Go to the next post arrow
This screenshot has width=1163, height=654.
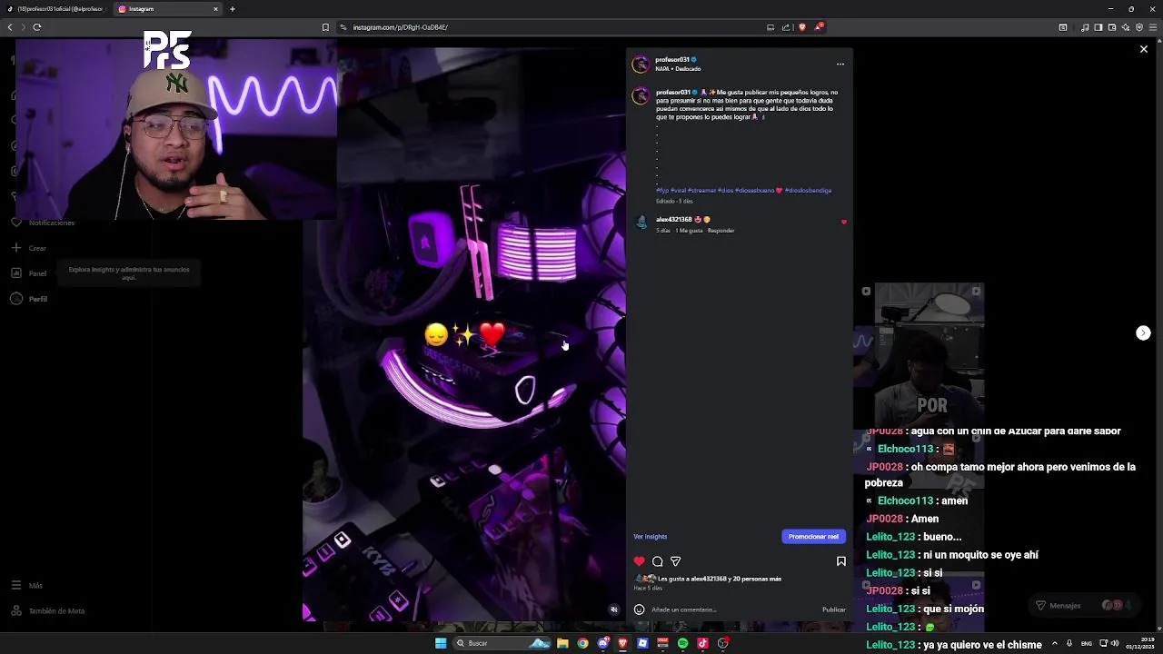[1143, 333]
